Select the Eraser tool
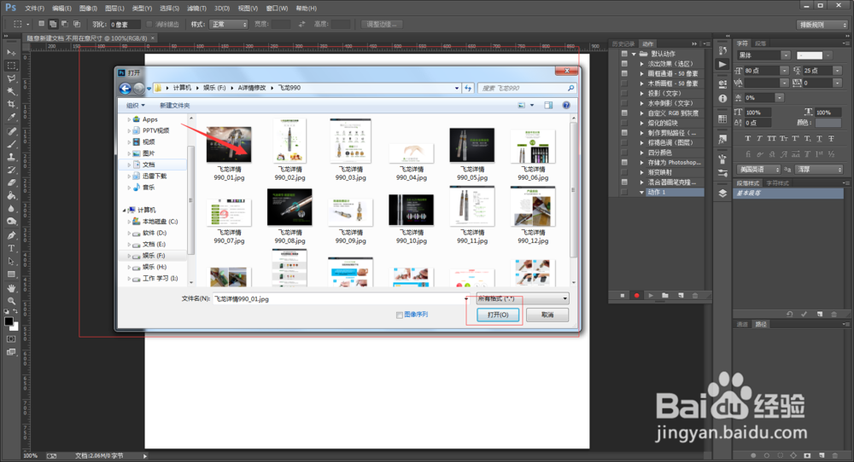Screen dimensions: 854x462 tap(11, 183)
